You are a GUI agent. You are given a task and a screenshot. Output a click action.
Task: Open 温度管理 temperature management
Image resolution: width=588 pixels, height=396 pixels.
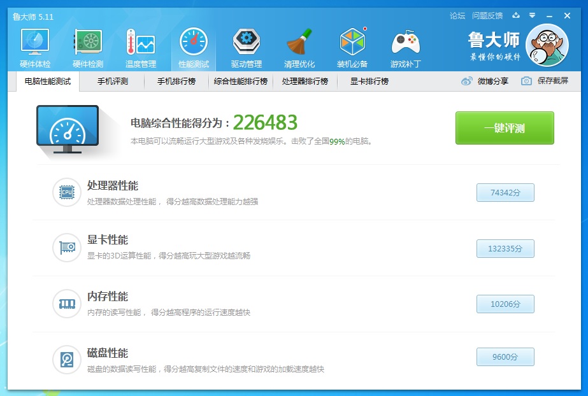tap(141, 48)
